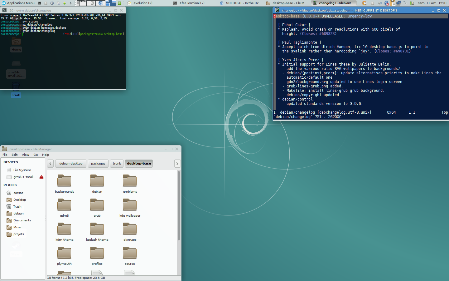This screenshot has height=281, width=449.
Task: Select the backgrounds folder icon
Action: [64, 181]
